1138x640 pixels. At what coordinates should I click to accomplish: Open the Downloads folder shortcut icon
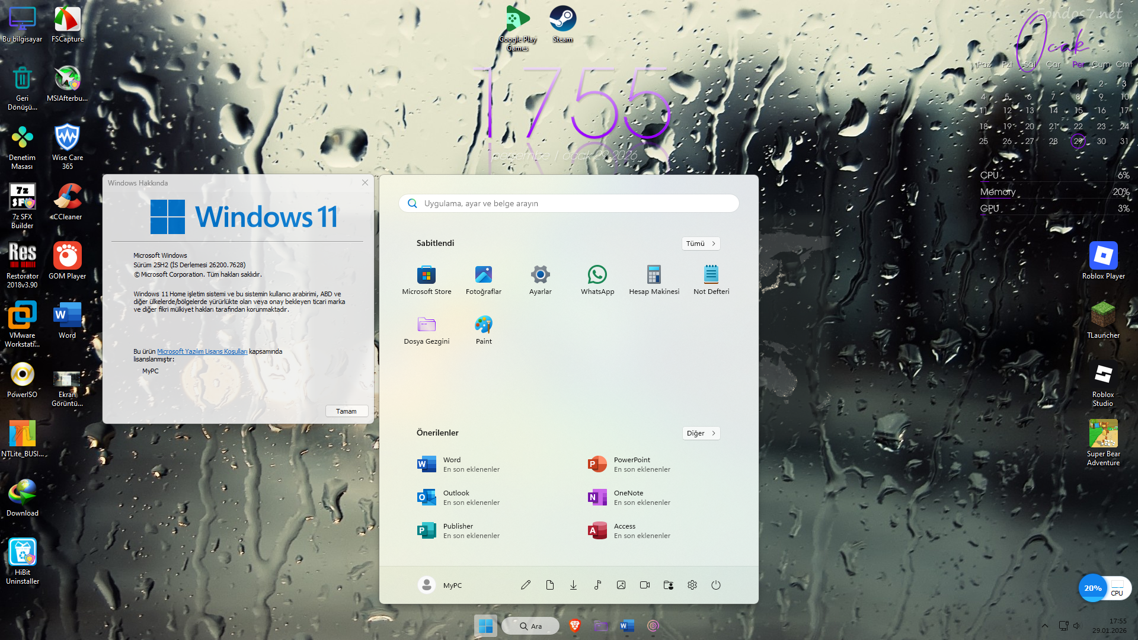click(573, 585)
